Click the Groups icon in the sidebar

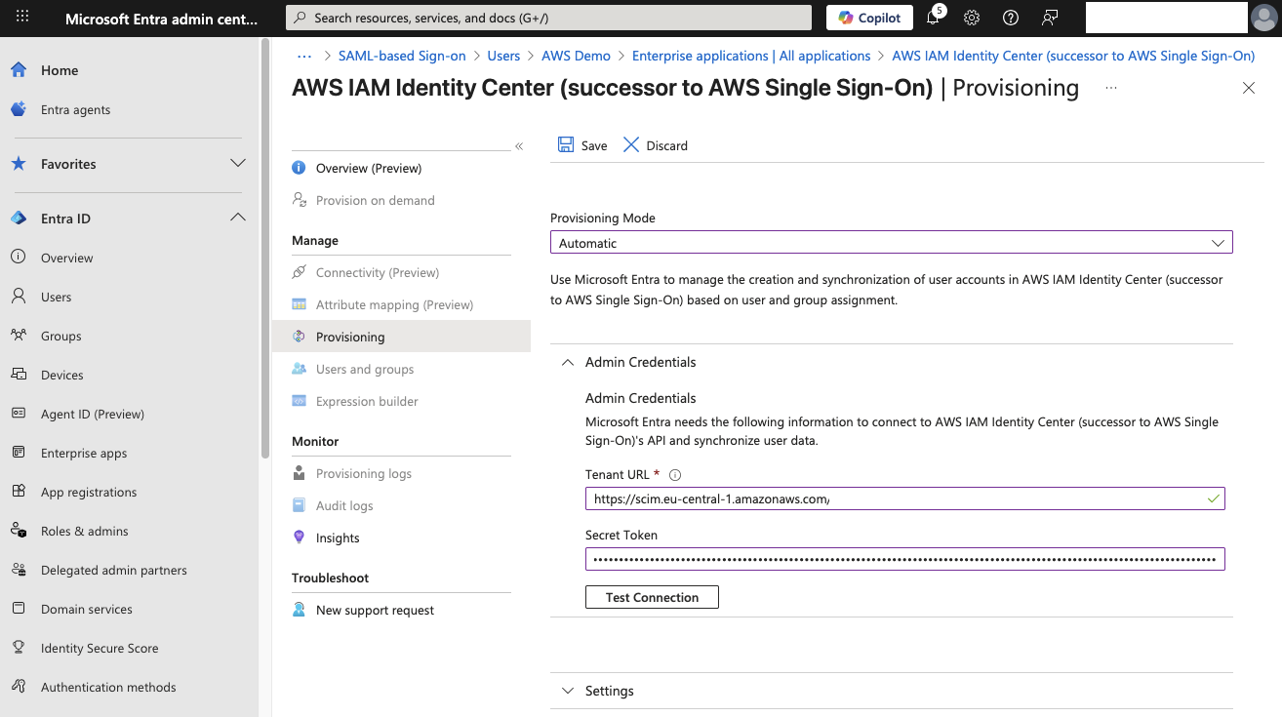click(17, 335)
